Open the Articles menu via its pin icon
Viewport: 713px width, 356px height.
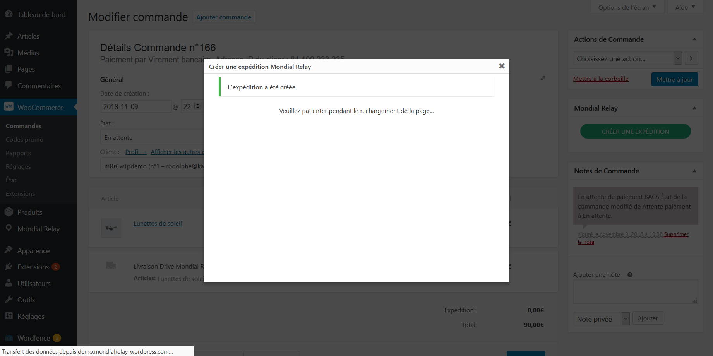click(9, 36)
